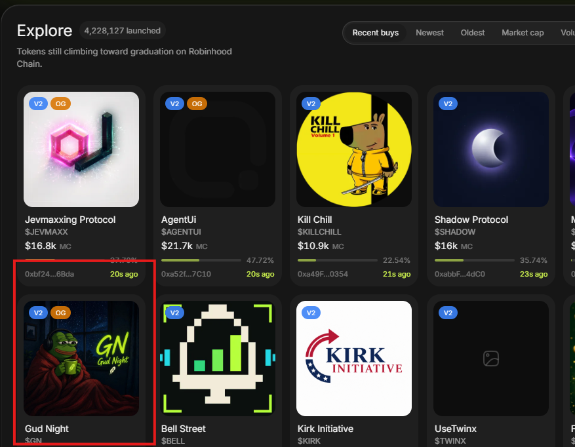The height and width of the screenshot is (447, 575).
Task: Click the V2 badge on Kirk Initiative
Action: click(311, 313)
